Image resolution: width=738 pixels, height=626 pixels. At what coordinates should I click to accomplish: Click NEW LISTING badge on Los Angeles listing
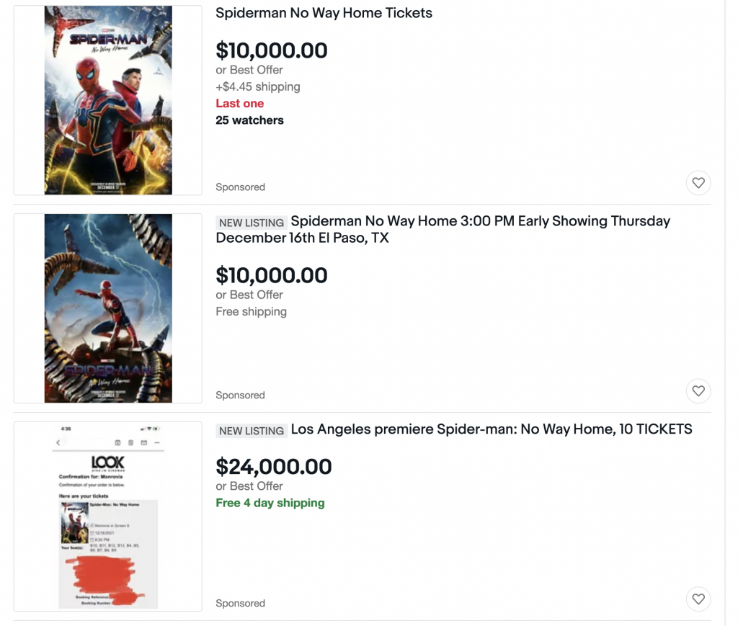252,431
